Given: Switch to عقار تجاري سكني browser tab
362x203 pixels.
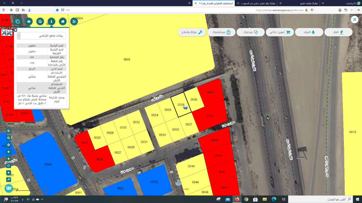Looking at the screenshot, I should click(257, 3).
